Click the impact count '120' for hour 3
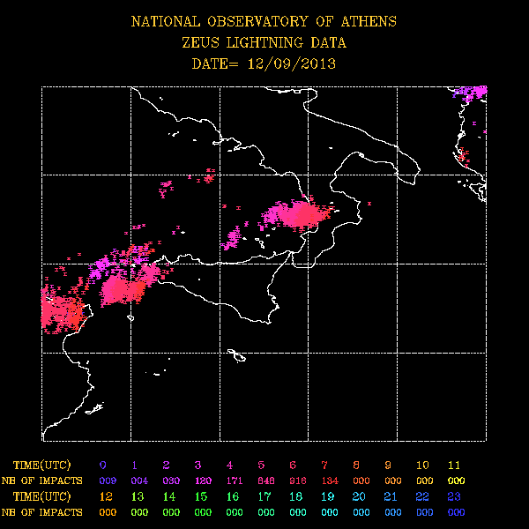Screen dimensions: 529x529 click(203, 481)
